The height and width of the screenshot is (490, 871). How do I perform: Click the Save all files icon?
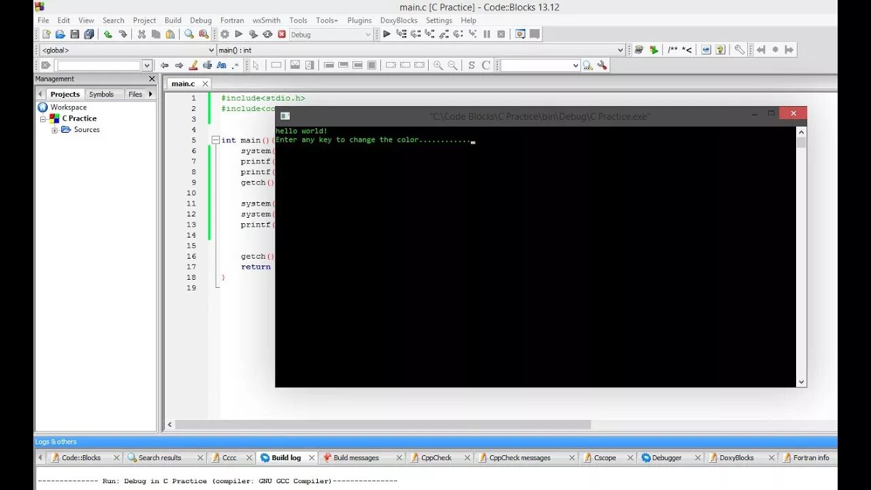coord(89,34)
